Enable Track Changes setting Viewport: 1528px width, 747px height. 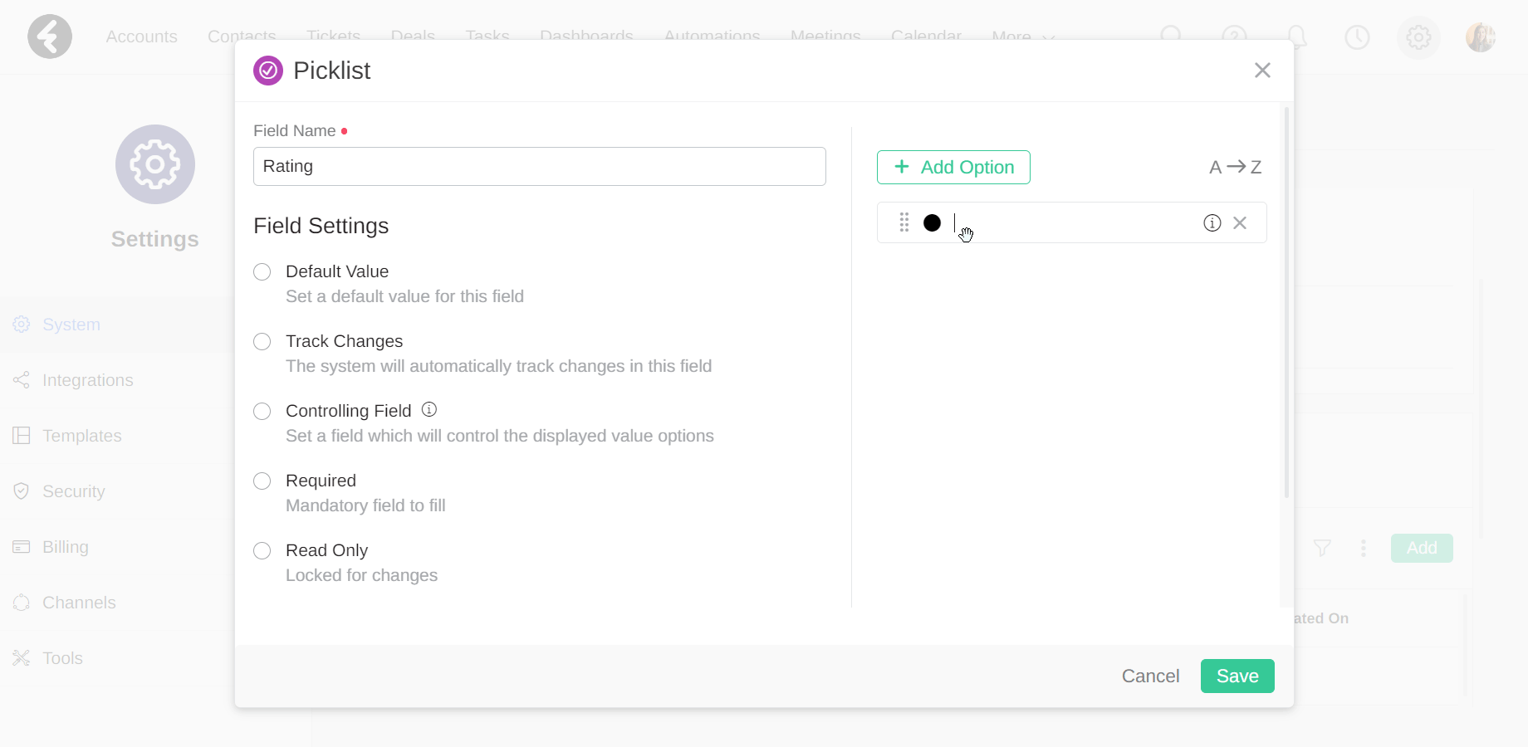[x=262, y=341]
